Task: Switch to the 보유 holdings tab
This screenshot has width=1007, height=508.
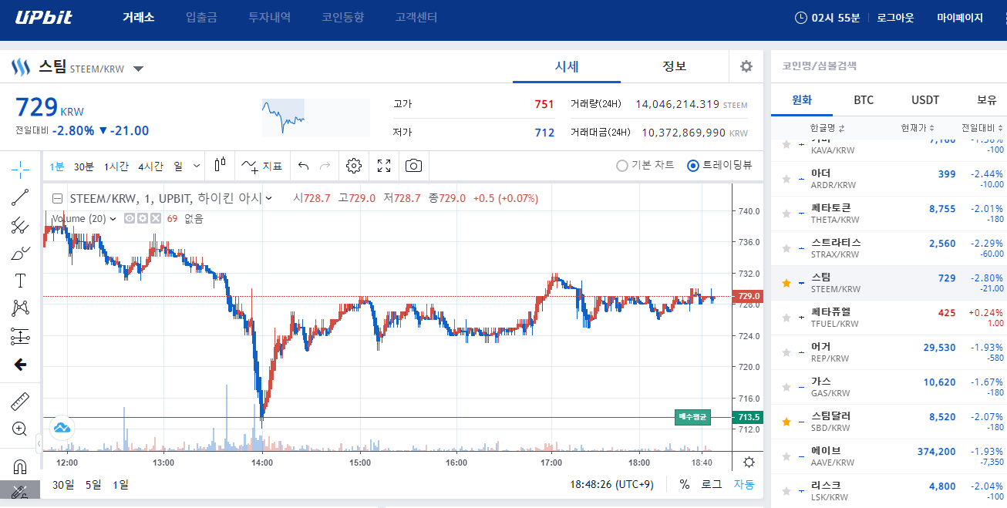Action: pyautogui.click(x=986, y=100)
